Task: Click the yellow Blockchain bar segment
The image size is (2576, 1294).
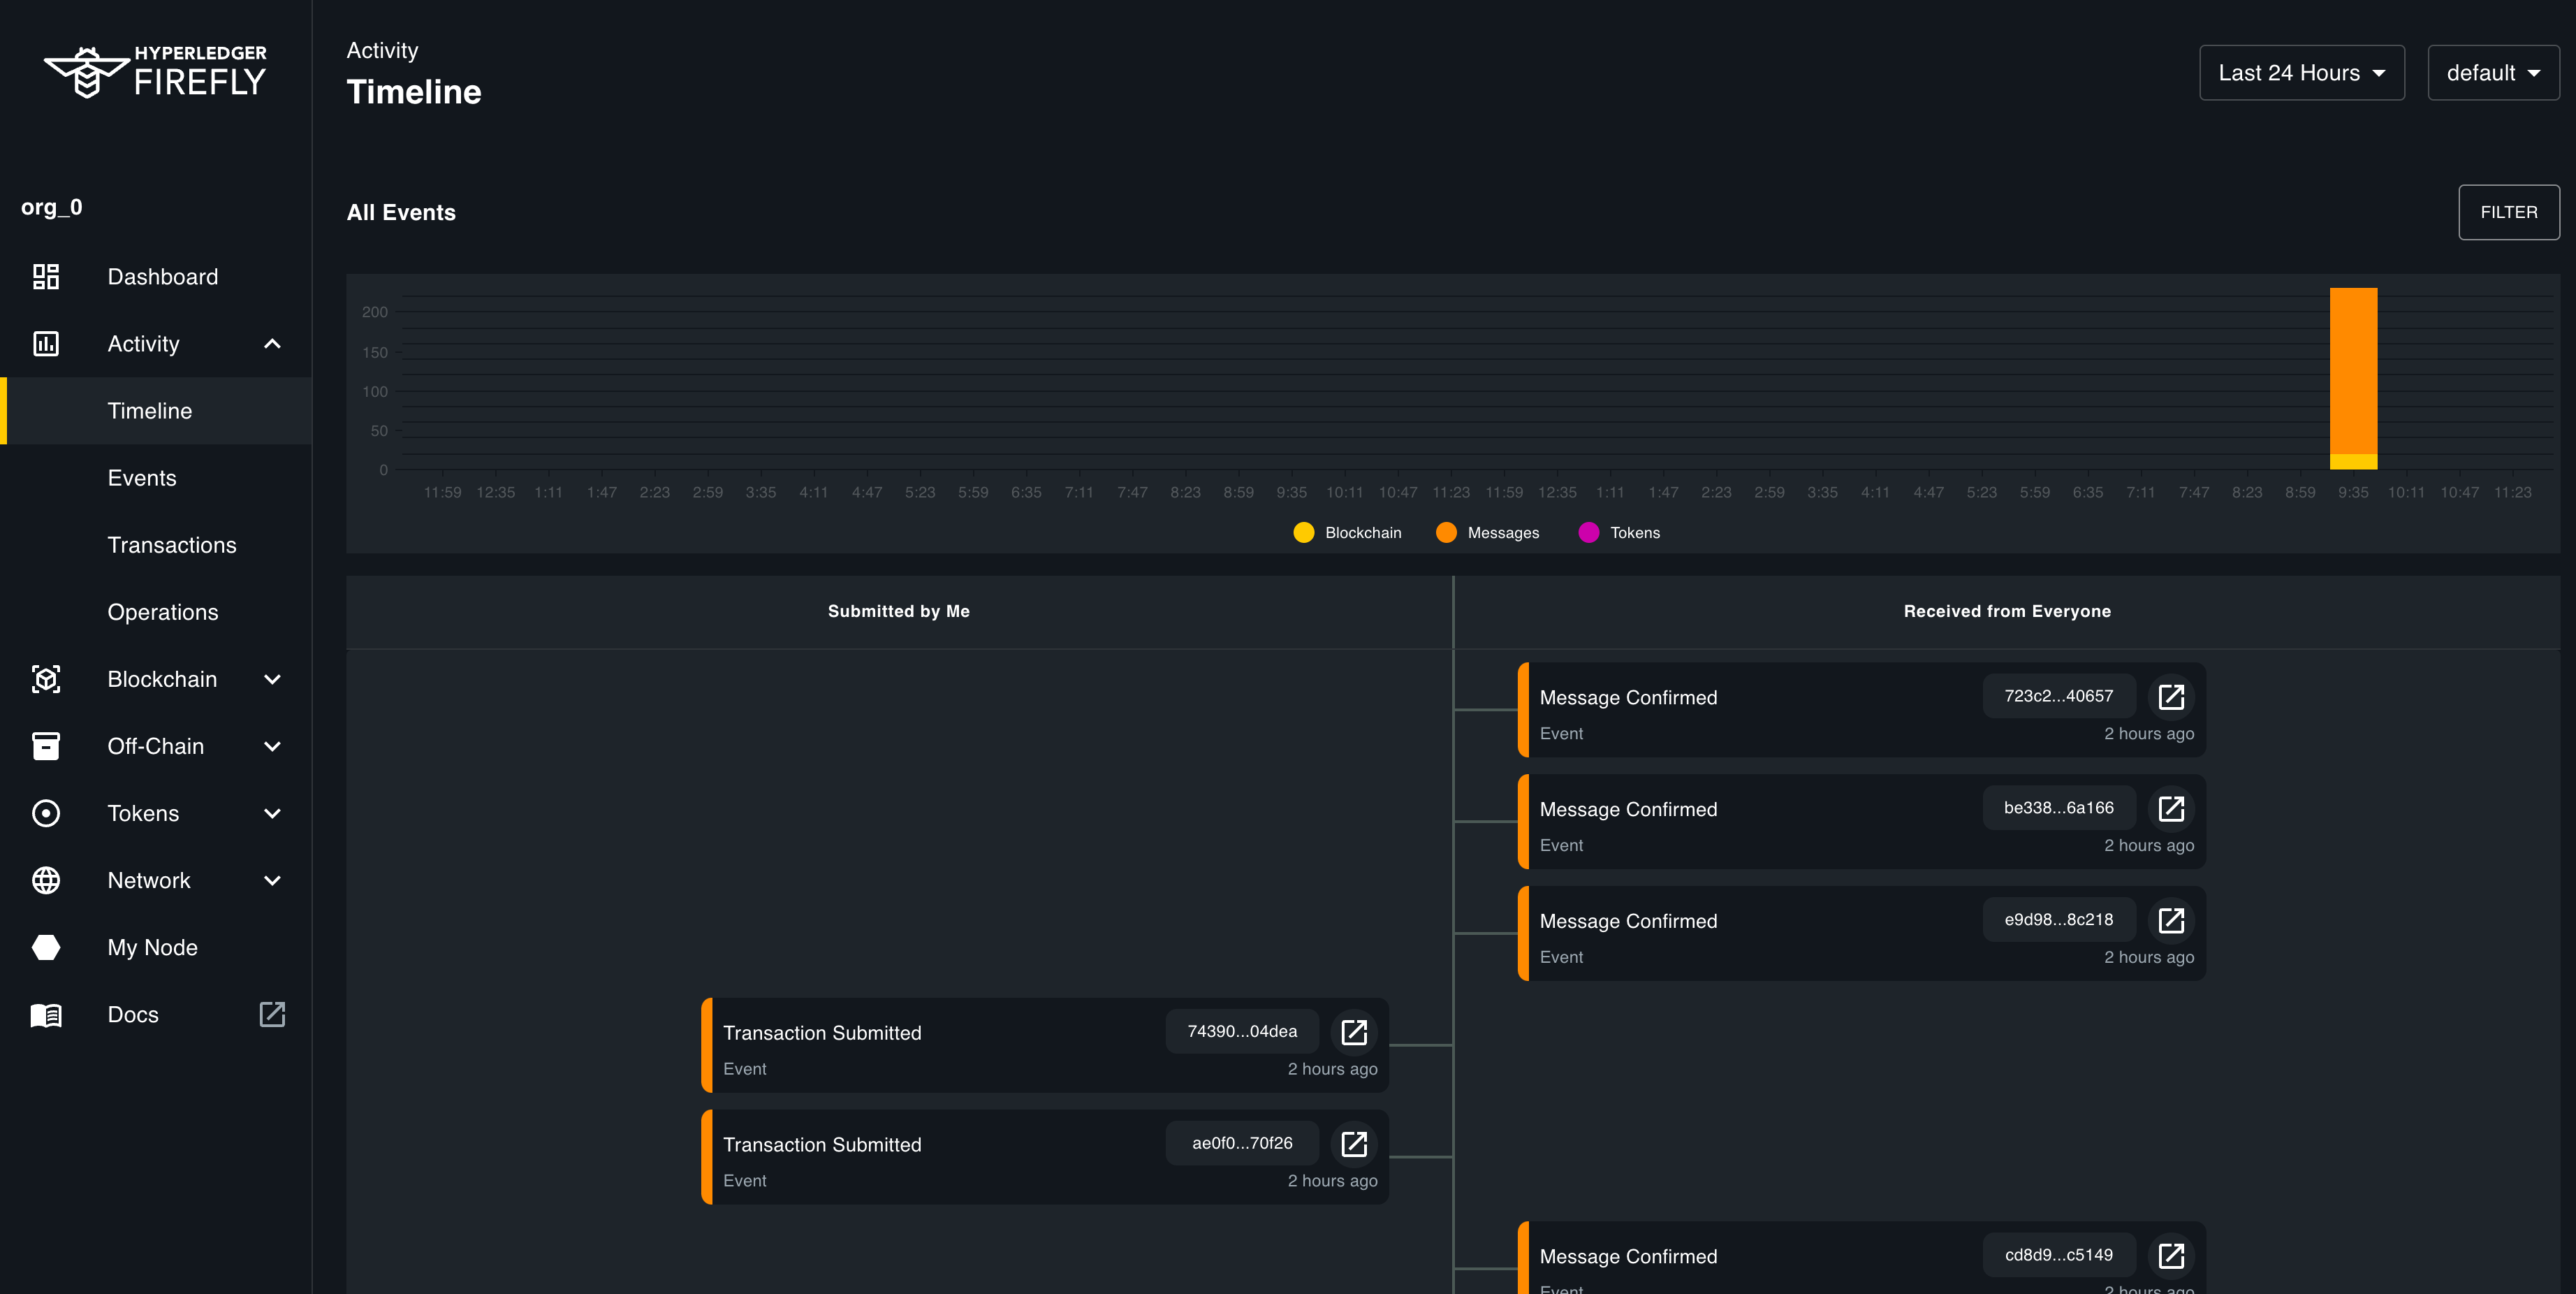Action: [2353, 462]
